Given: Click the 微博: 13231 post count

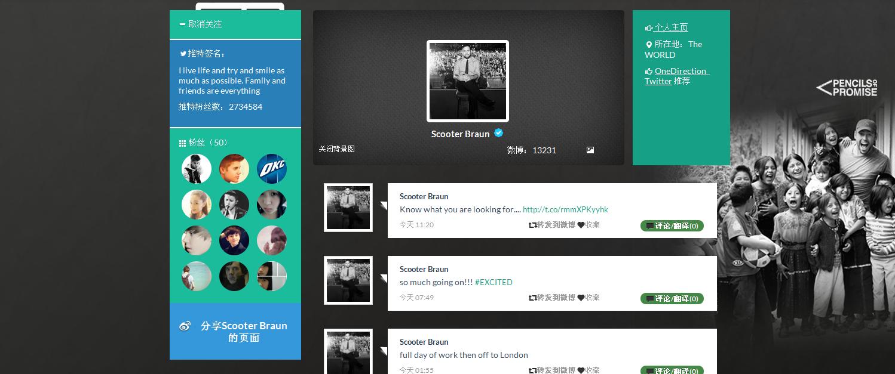Looking at the screenshot, I should [x=532, y=150].
